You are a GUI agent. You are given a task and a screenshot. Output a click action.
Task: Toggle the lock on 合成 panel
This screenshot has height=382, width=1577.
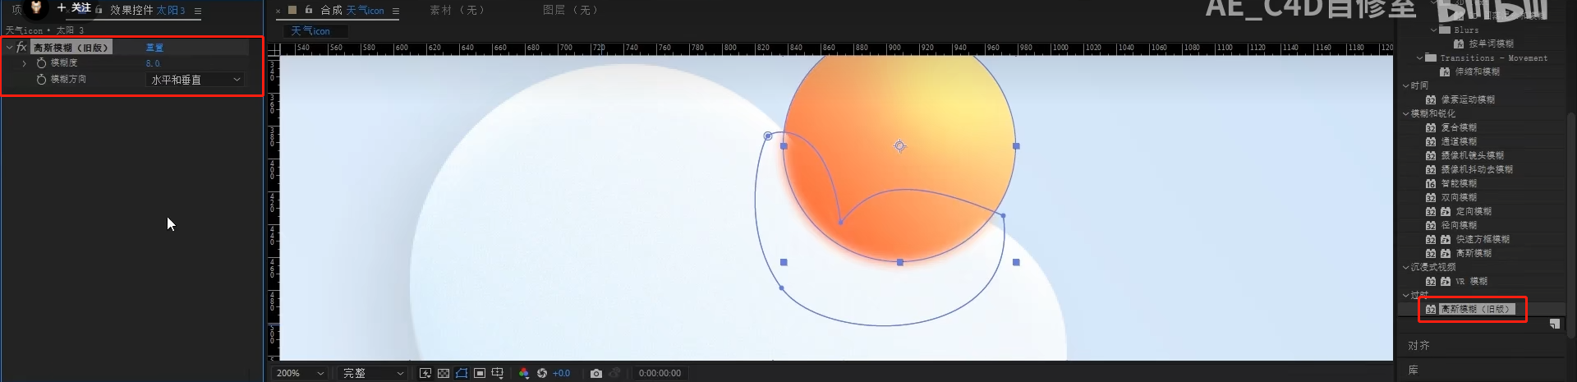309,10
